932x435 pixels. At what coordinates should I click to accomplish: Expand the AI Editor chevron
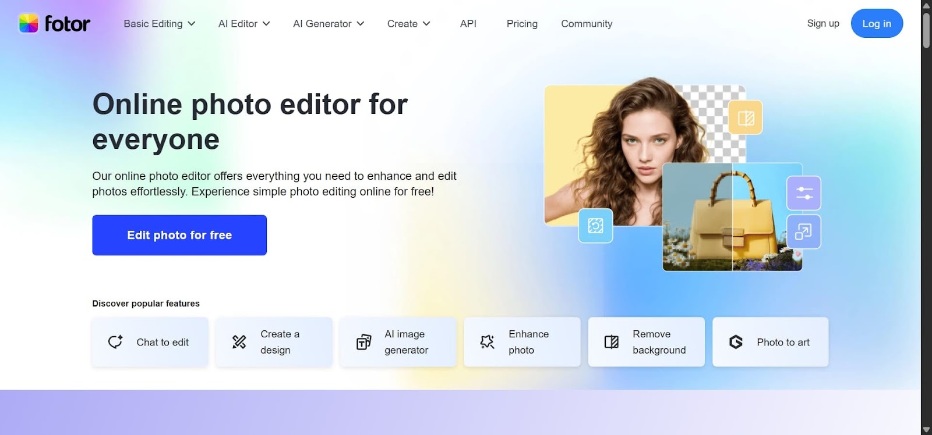click(x=266, y=24)
